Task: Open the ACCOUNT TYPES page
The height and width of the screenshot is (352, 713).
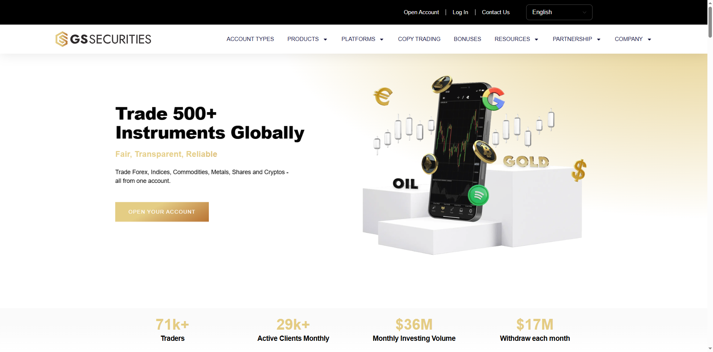Action: pos(250,39)
